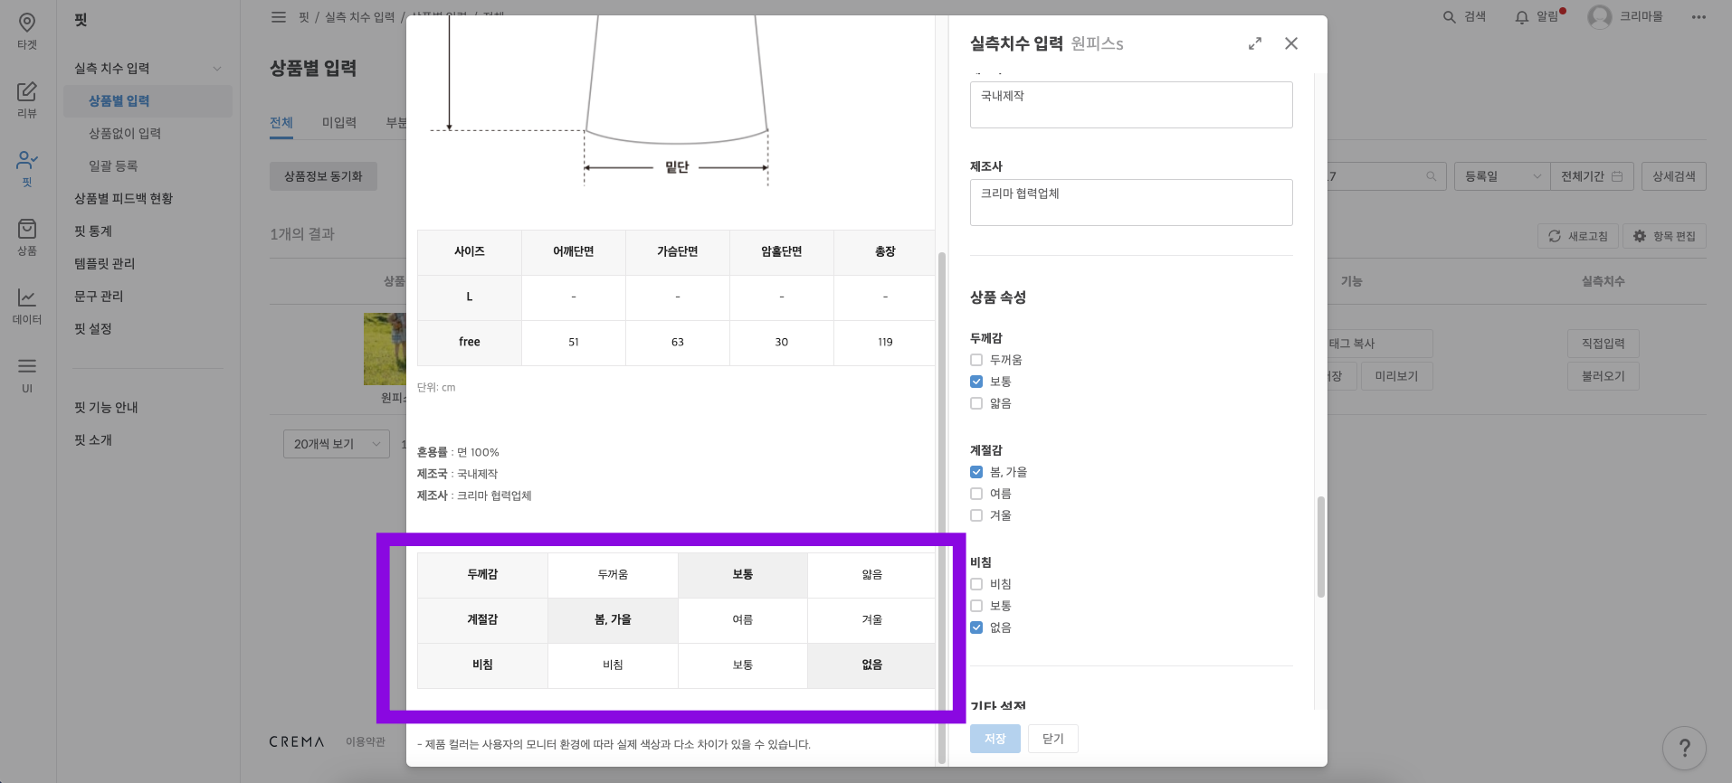Image resolution: width=1732 pixels, height=783 pixels.
Task: Open the 등록일 dropdown
Action: point(1501,176)
